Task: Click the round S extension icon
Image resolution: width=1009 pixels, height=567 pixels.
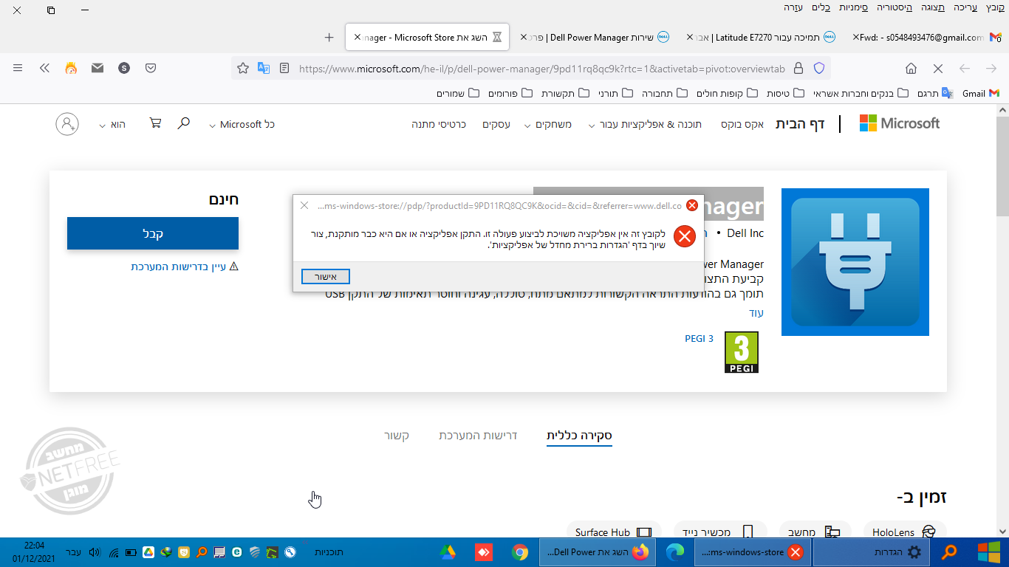Action: click(124, 68)
